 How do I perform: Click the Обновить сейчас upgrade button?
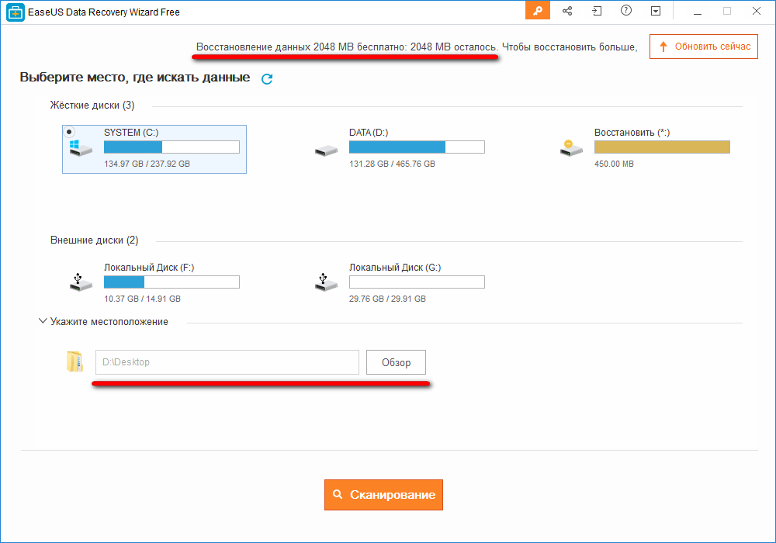(x=704, y=47)
